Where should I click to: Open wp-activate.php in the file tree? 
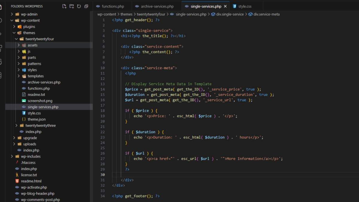tap(34, 187)
